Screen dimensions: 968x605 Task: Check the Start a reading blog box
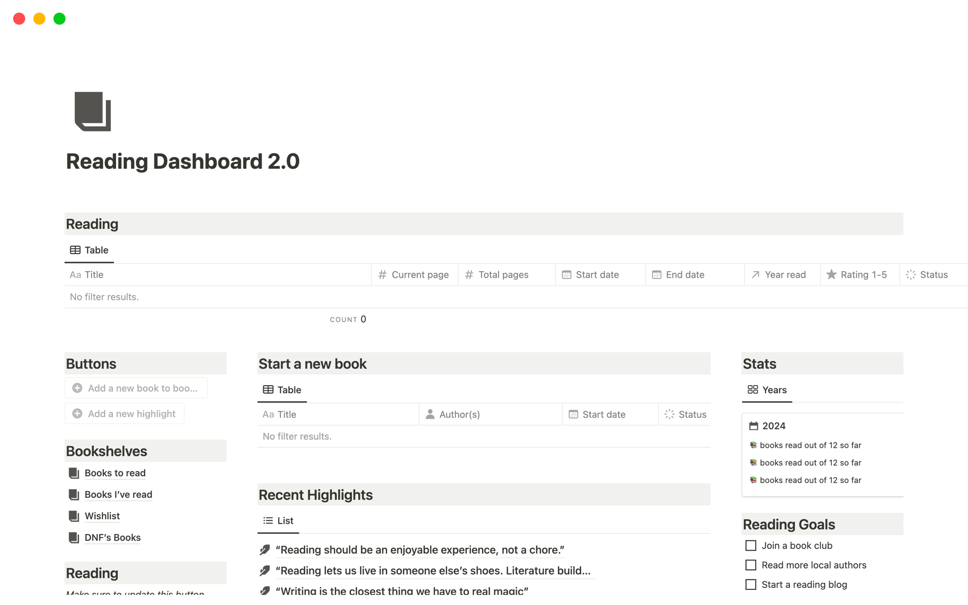[x=751, y=585]
